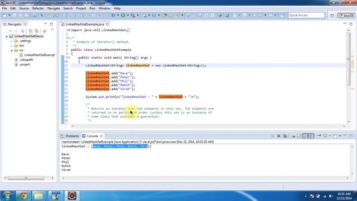
Task: Collapse the LinkedHashSetDemo project node
Action: (x=7, y=36)
